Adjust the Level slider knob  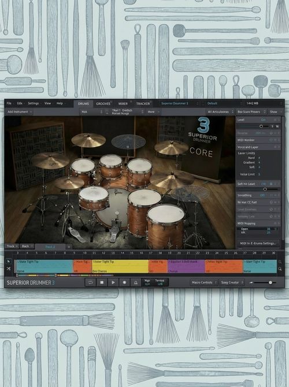pos(261,126)
